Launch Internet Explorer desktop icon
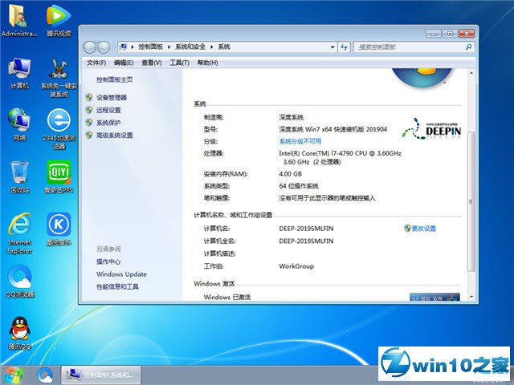 [x=19, y=233]
